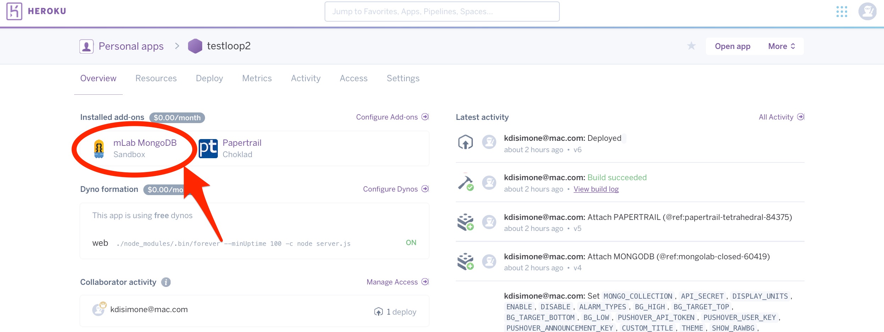Switch to the Overview tab
Image resolution: width=884 pixels, height=332 pixels.
[x=98, y=78]
